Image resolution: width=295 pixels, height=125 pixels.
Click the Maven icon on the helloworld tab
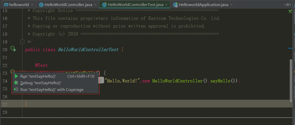pos(6,5)
